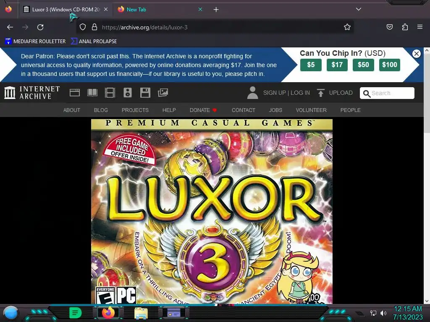Click the Firefox logo at window top-left
This screenshot has width=430, height=322.
8,9
